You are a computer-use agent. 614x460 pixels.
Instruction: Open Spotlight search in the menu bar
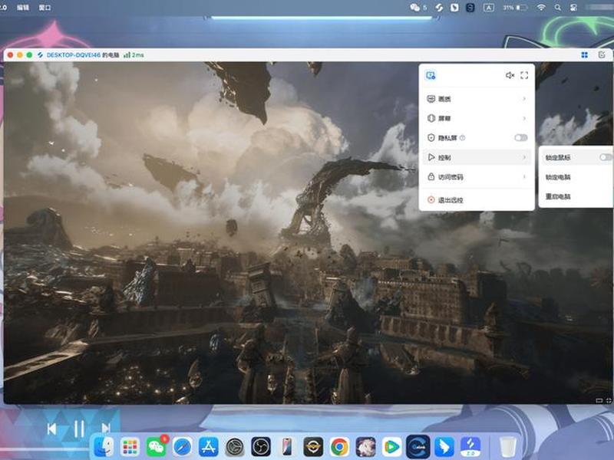(558, 8)
